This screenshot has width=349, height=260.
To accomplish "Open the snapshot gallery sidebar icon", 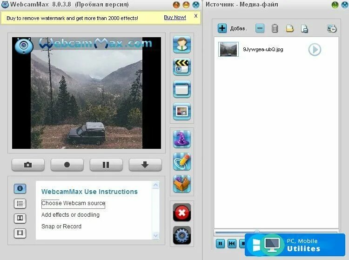I will [x=20, y=218].
